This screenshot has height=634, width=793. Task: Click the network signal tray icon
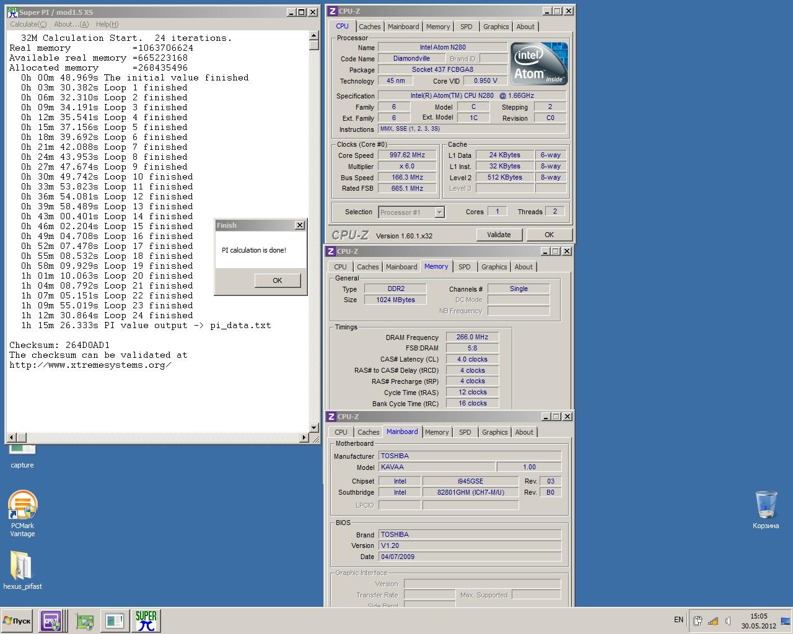713,621
